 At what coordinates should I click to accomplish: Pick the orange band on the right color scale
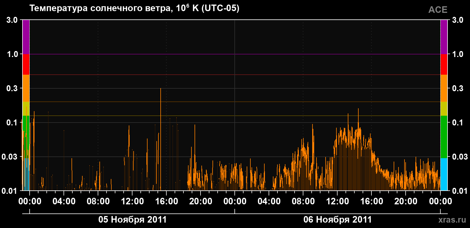pyautogui.click(x=444, y=88)
